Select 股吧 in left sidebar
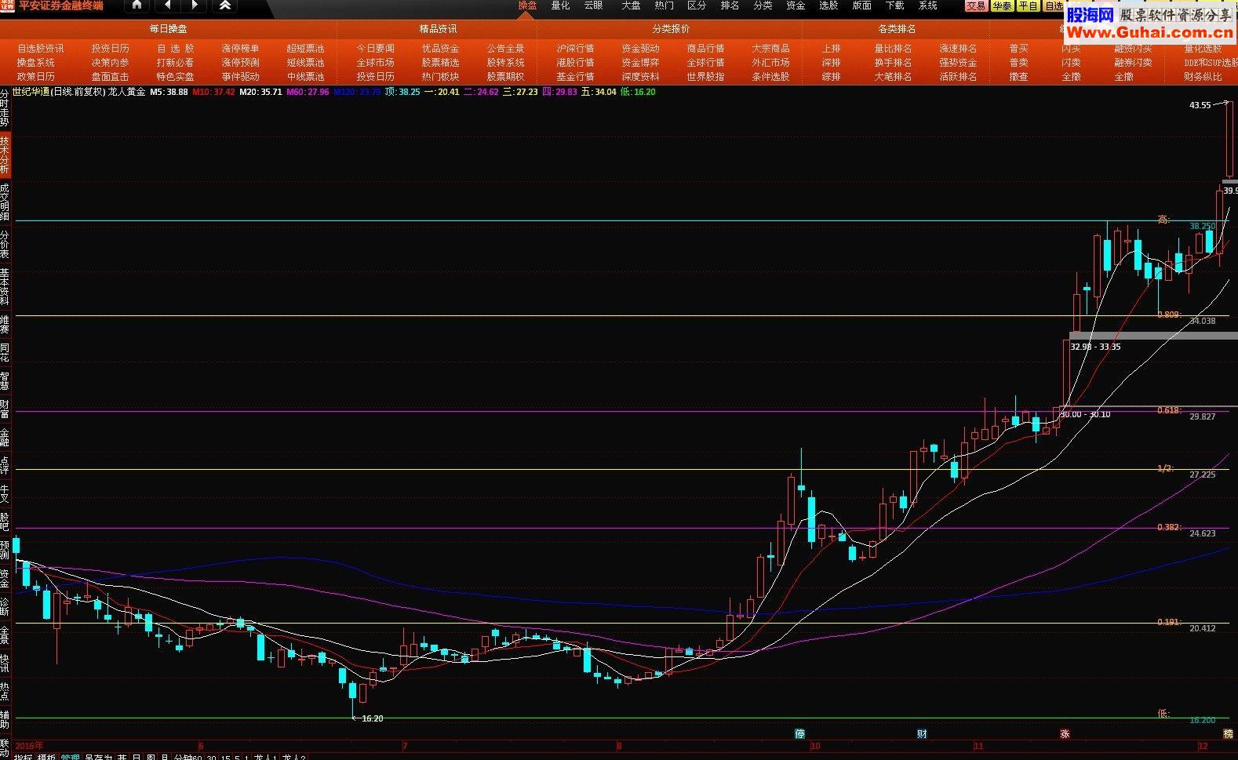The height and width of the screenshot is (760, 1238). [5, 521]
